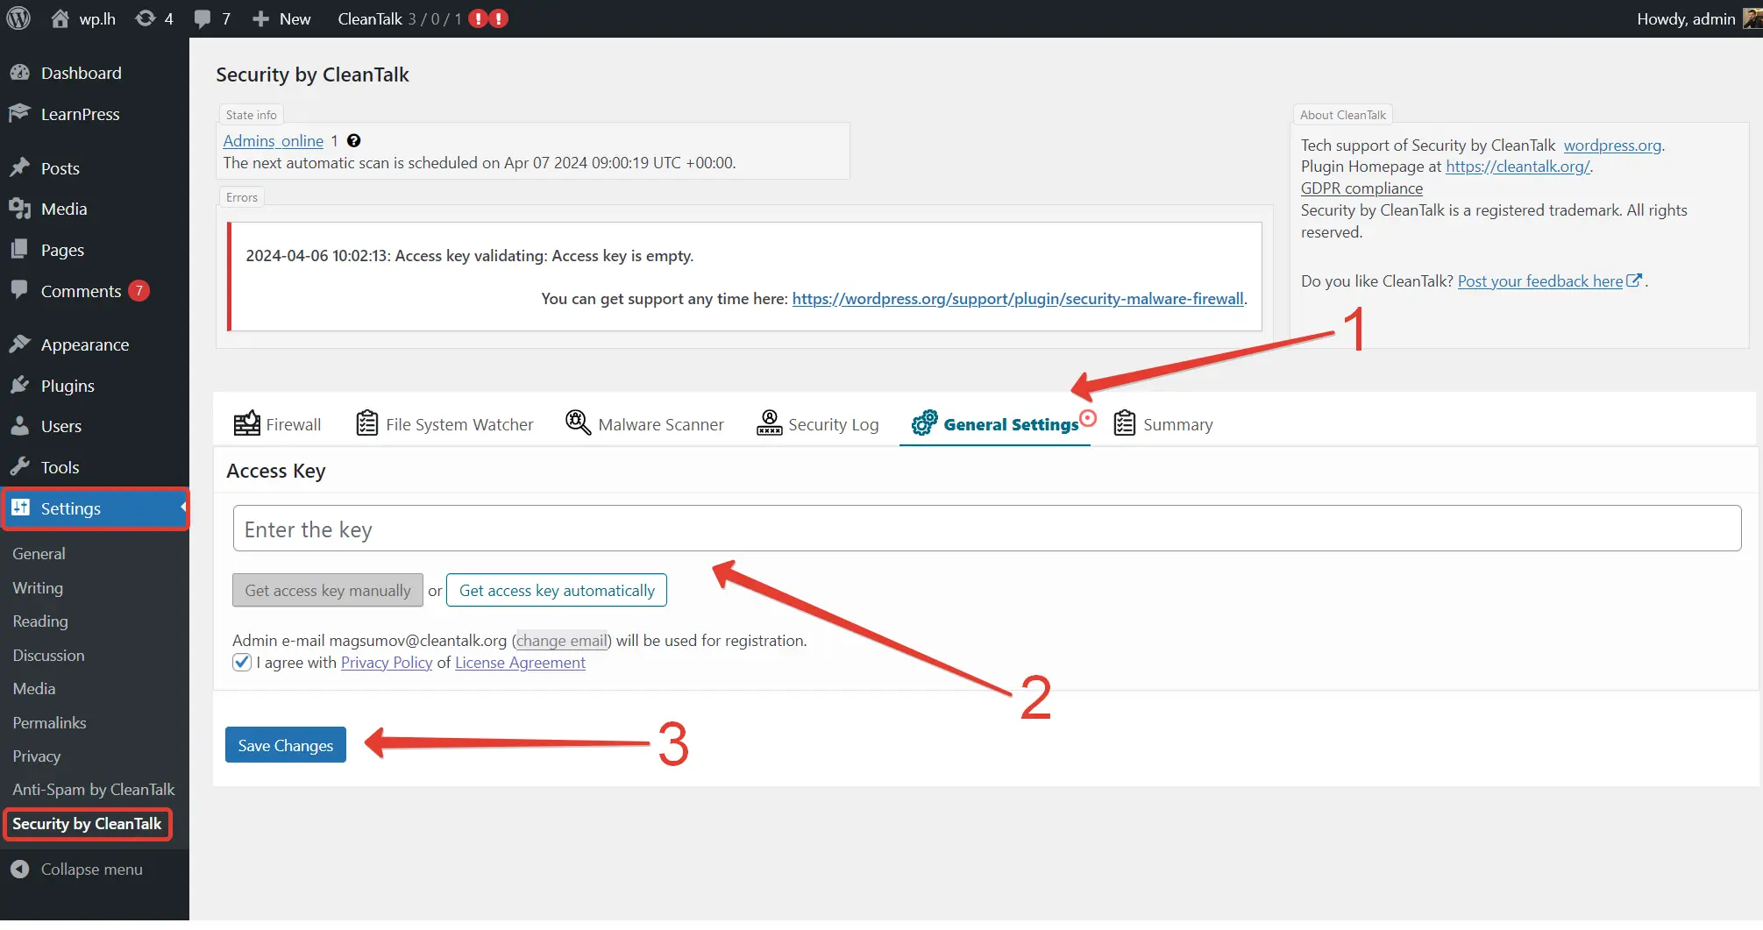
Task: Open the Firewall tab
Action: pos(278,424)
